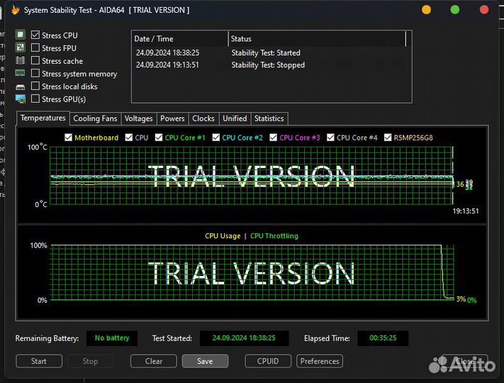This screenshot has width=504, height=383.
Task: Enable Stress local disks checkbox
Action: [x=35, y=86]
